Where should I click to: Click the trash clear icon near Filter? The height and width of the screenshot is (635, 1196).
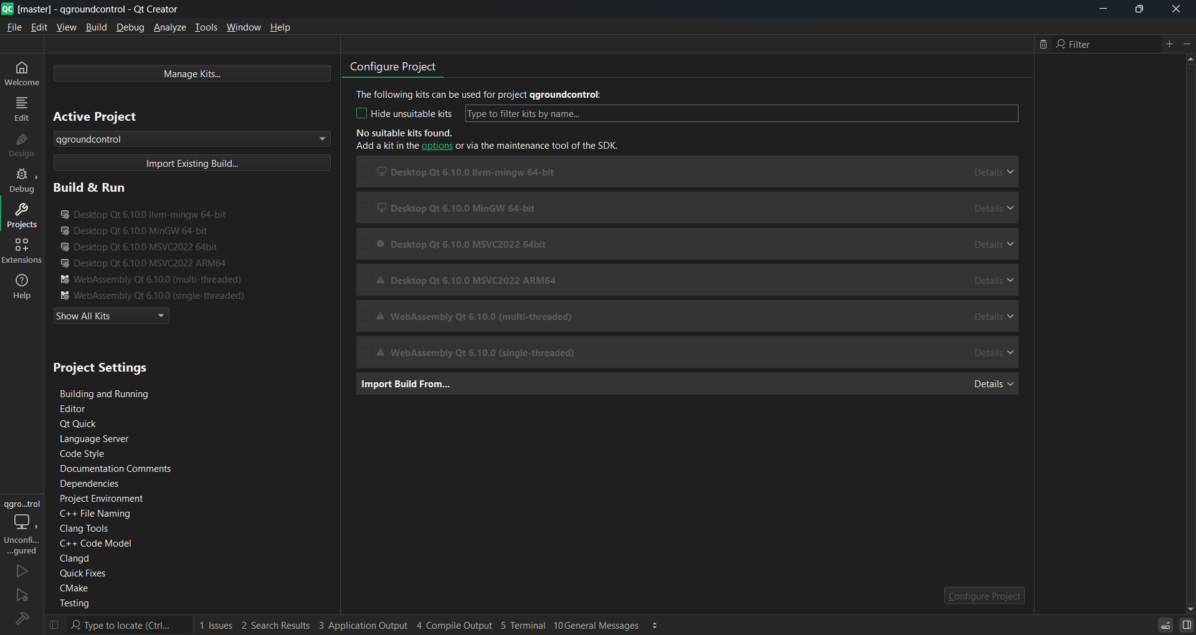1043,44
